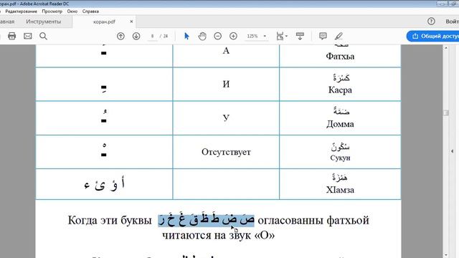Click the total page count 24
Screen dimensions: 459x258
[166, 36]
